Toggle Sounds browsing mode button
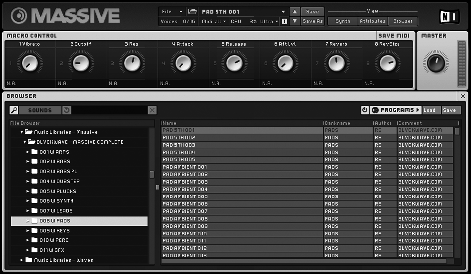 click(40, 110)
